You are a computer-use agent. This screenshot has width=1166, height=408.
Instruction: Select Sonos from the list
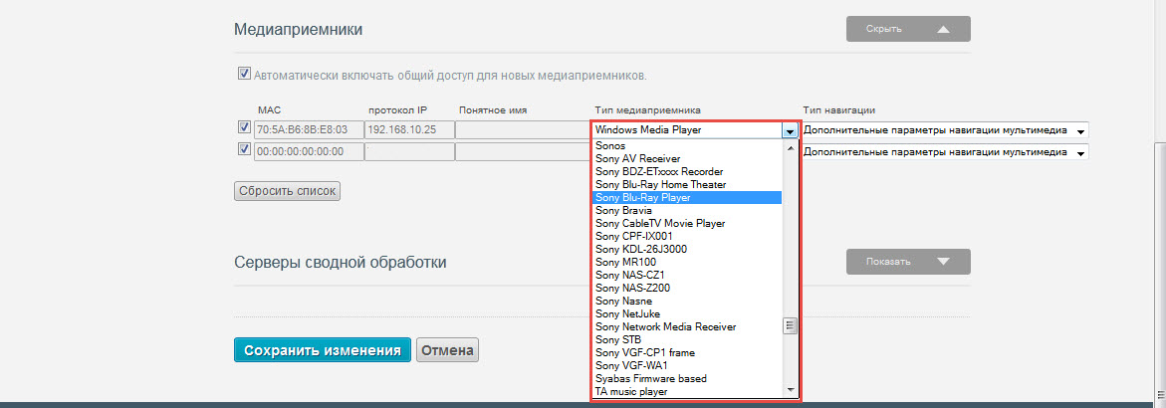[687, 145]
